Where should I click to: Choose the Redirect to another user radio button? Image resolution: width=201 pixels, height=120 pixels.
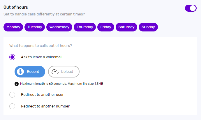(x=12, y=95)
